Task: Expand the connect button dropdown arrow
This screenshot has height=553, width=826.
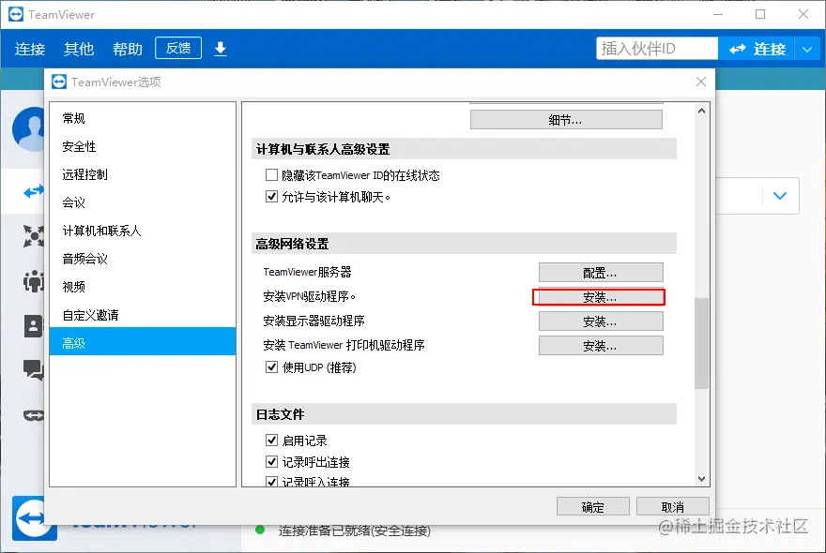Action: coord(807,49)
